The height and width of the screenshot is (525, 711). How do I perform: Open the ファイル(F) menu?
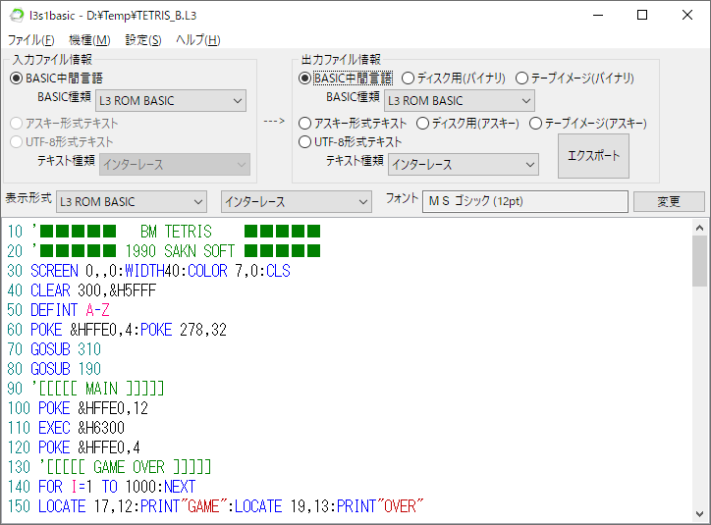[x=30, y=40]
